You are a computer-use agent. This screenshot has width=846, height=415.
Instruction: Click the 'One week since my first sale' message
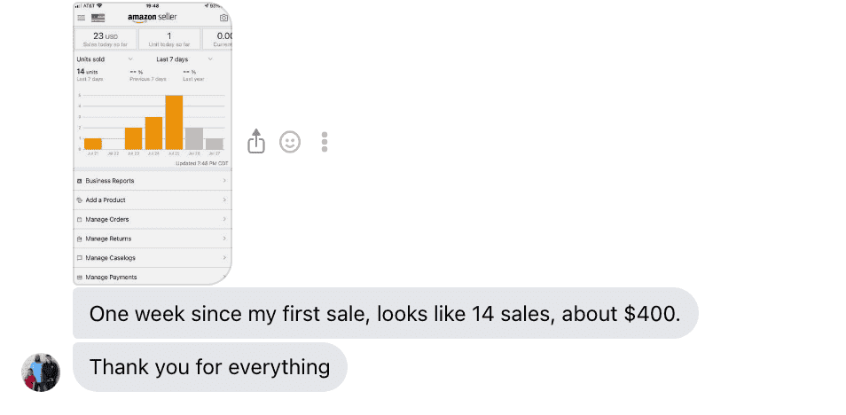[385, 313]
